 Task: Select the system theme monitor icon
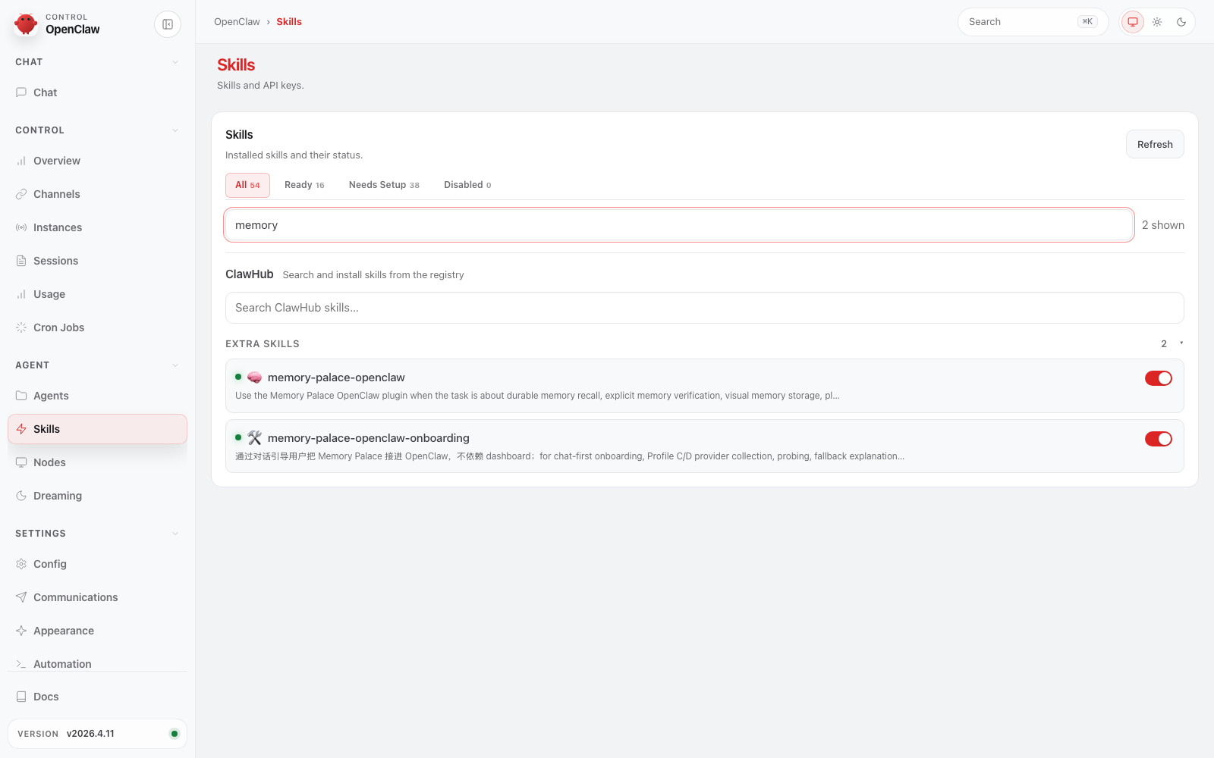1133,22
